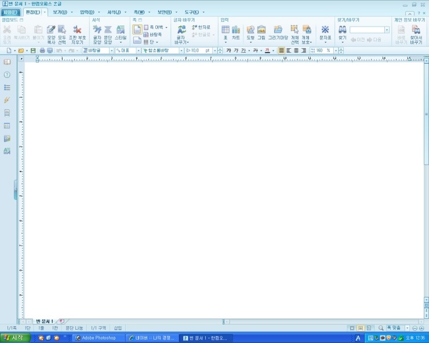
Task: Click the 시작 Start button
Action: (x=14, y=338)
